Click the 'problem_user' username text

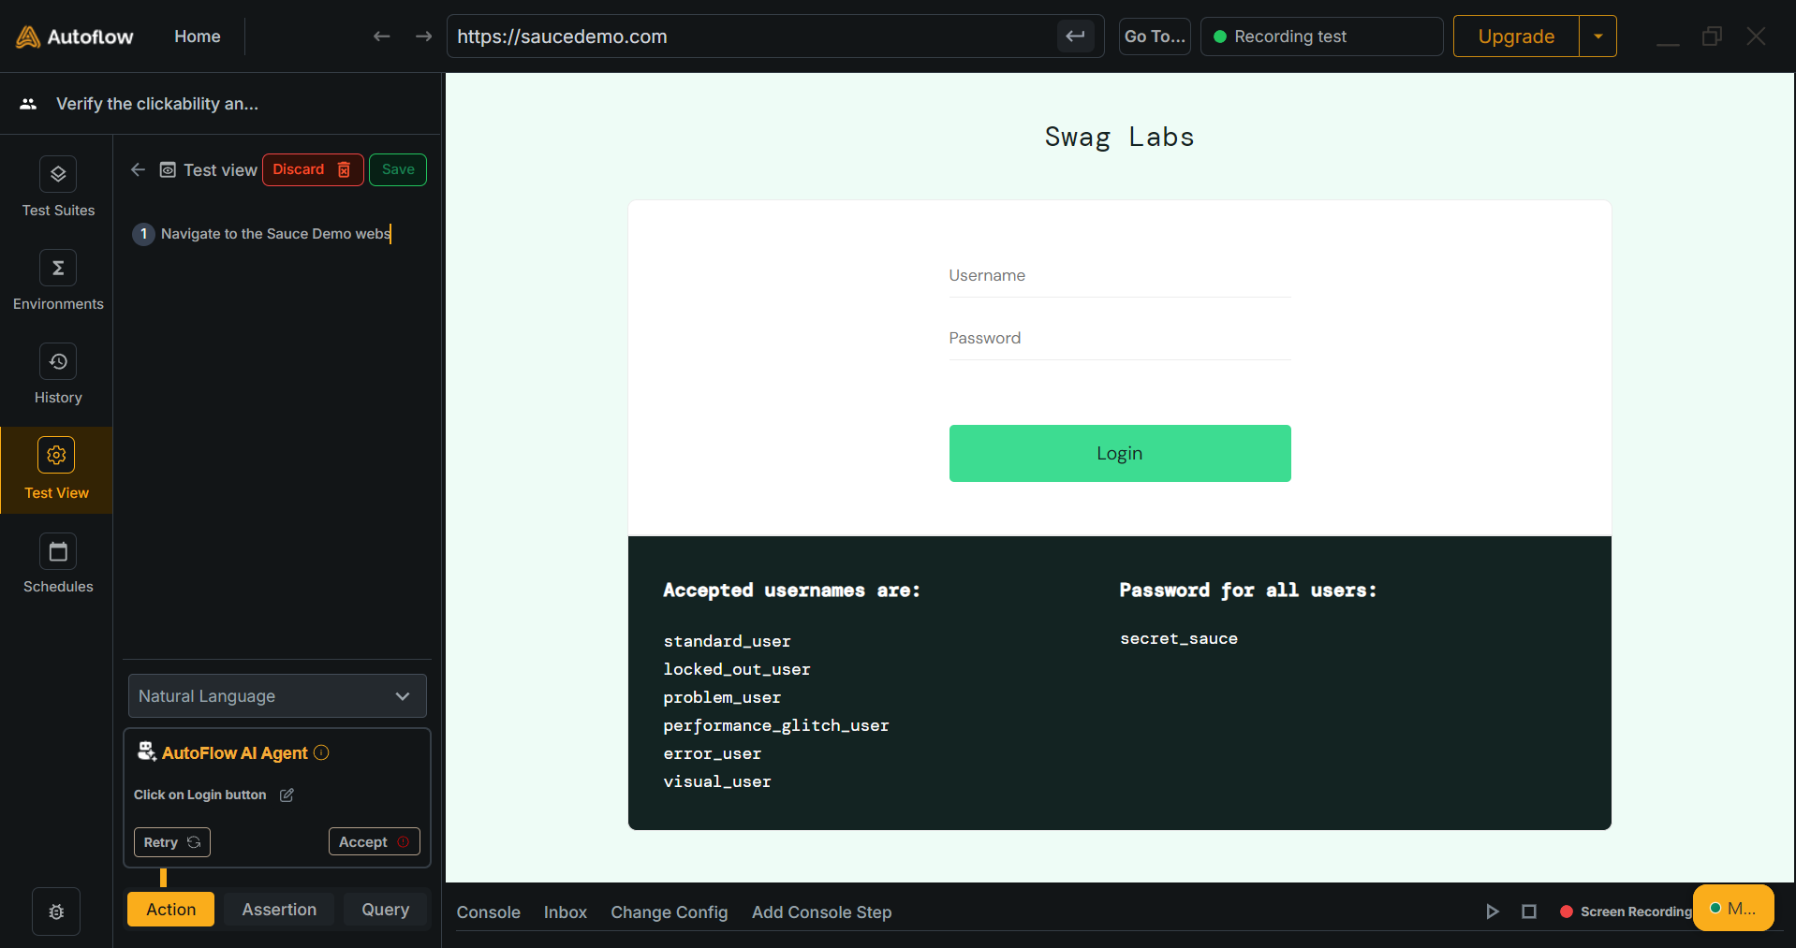click(722, 697)
